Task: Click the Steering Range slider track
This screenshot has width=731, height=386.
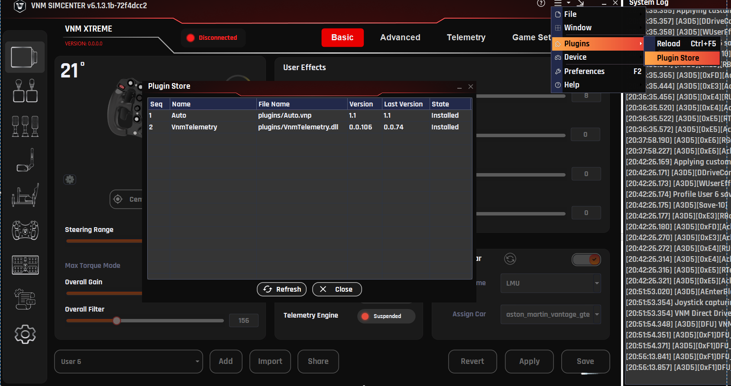Action: click(x=104, y=241)
